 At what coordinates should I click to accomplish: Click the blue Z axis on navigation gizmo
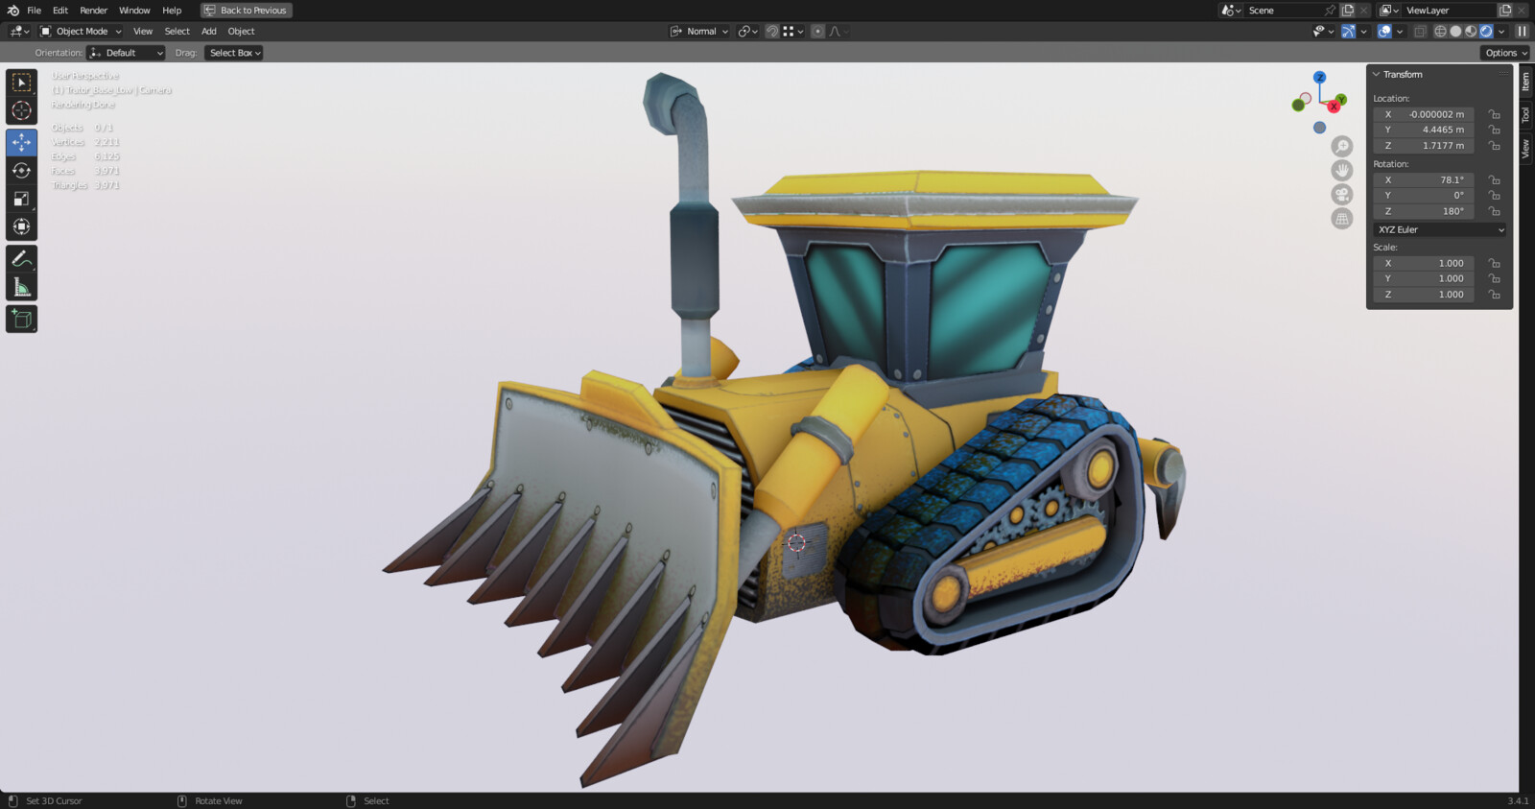coord(1319,77)
